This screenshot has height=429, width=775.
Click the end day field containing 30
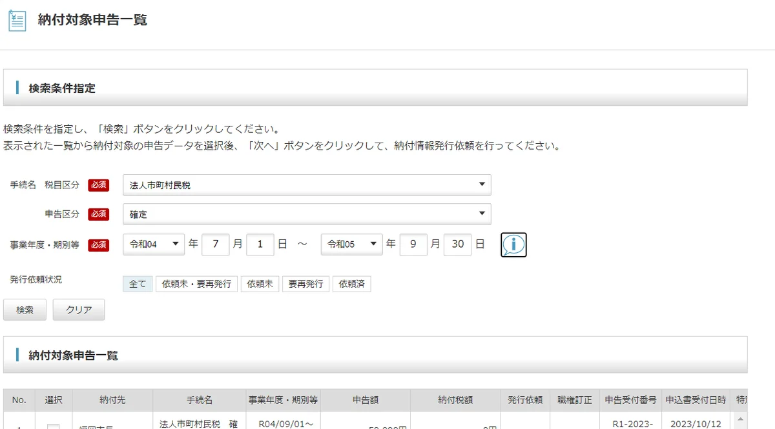(458, 244)
